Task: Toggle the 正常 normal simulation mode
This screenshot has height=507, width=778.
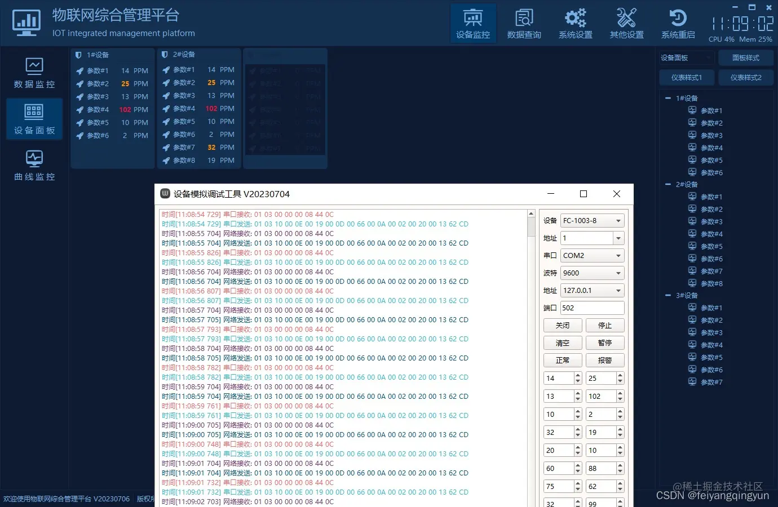Action: (x=563, y=360)
